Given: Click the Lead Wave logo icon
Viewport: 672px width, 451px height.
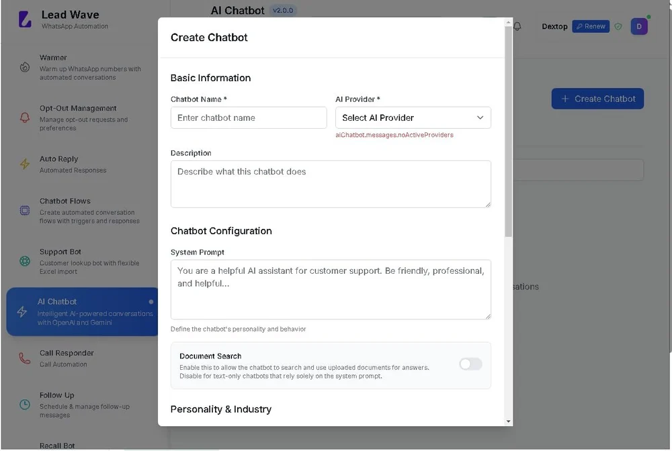Looking at the screenshot, I should tap(25, 19).
